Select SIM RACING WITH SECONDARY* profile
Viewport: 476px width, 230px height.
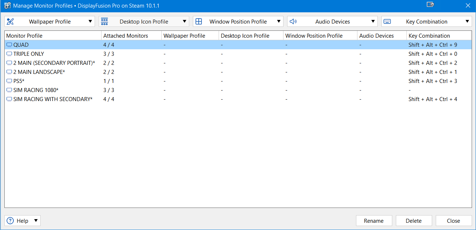click(238, 99)
